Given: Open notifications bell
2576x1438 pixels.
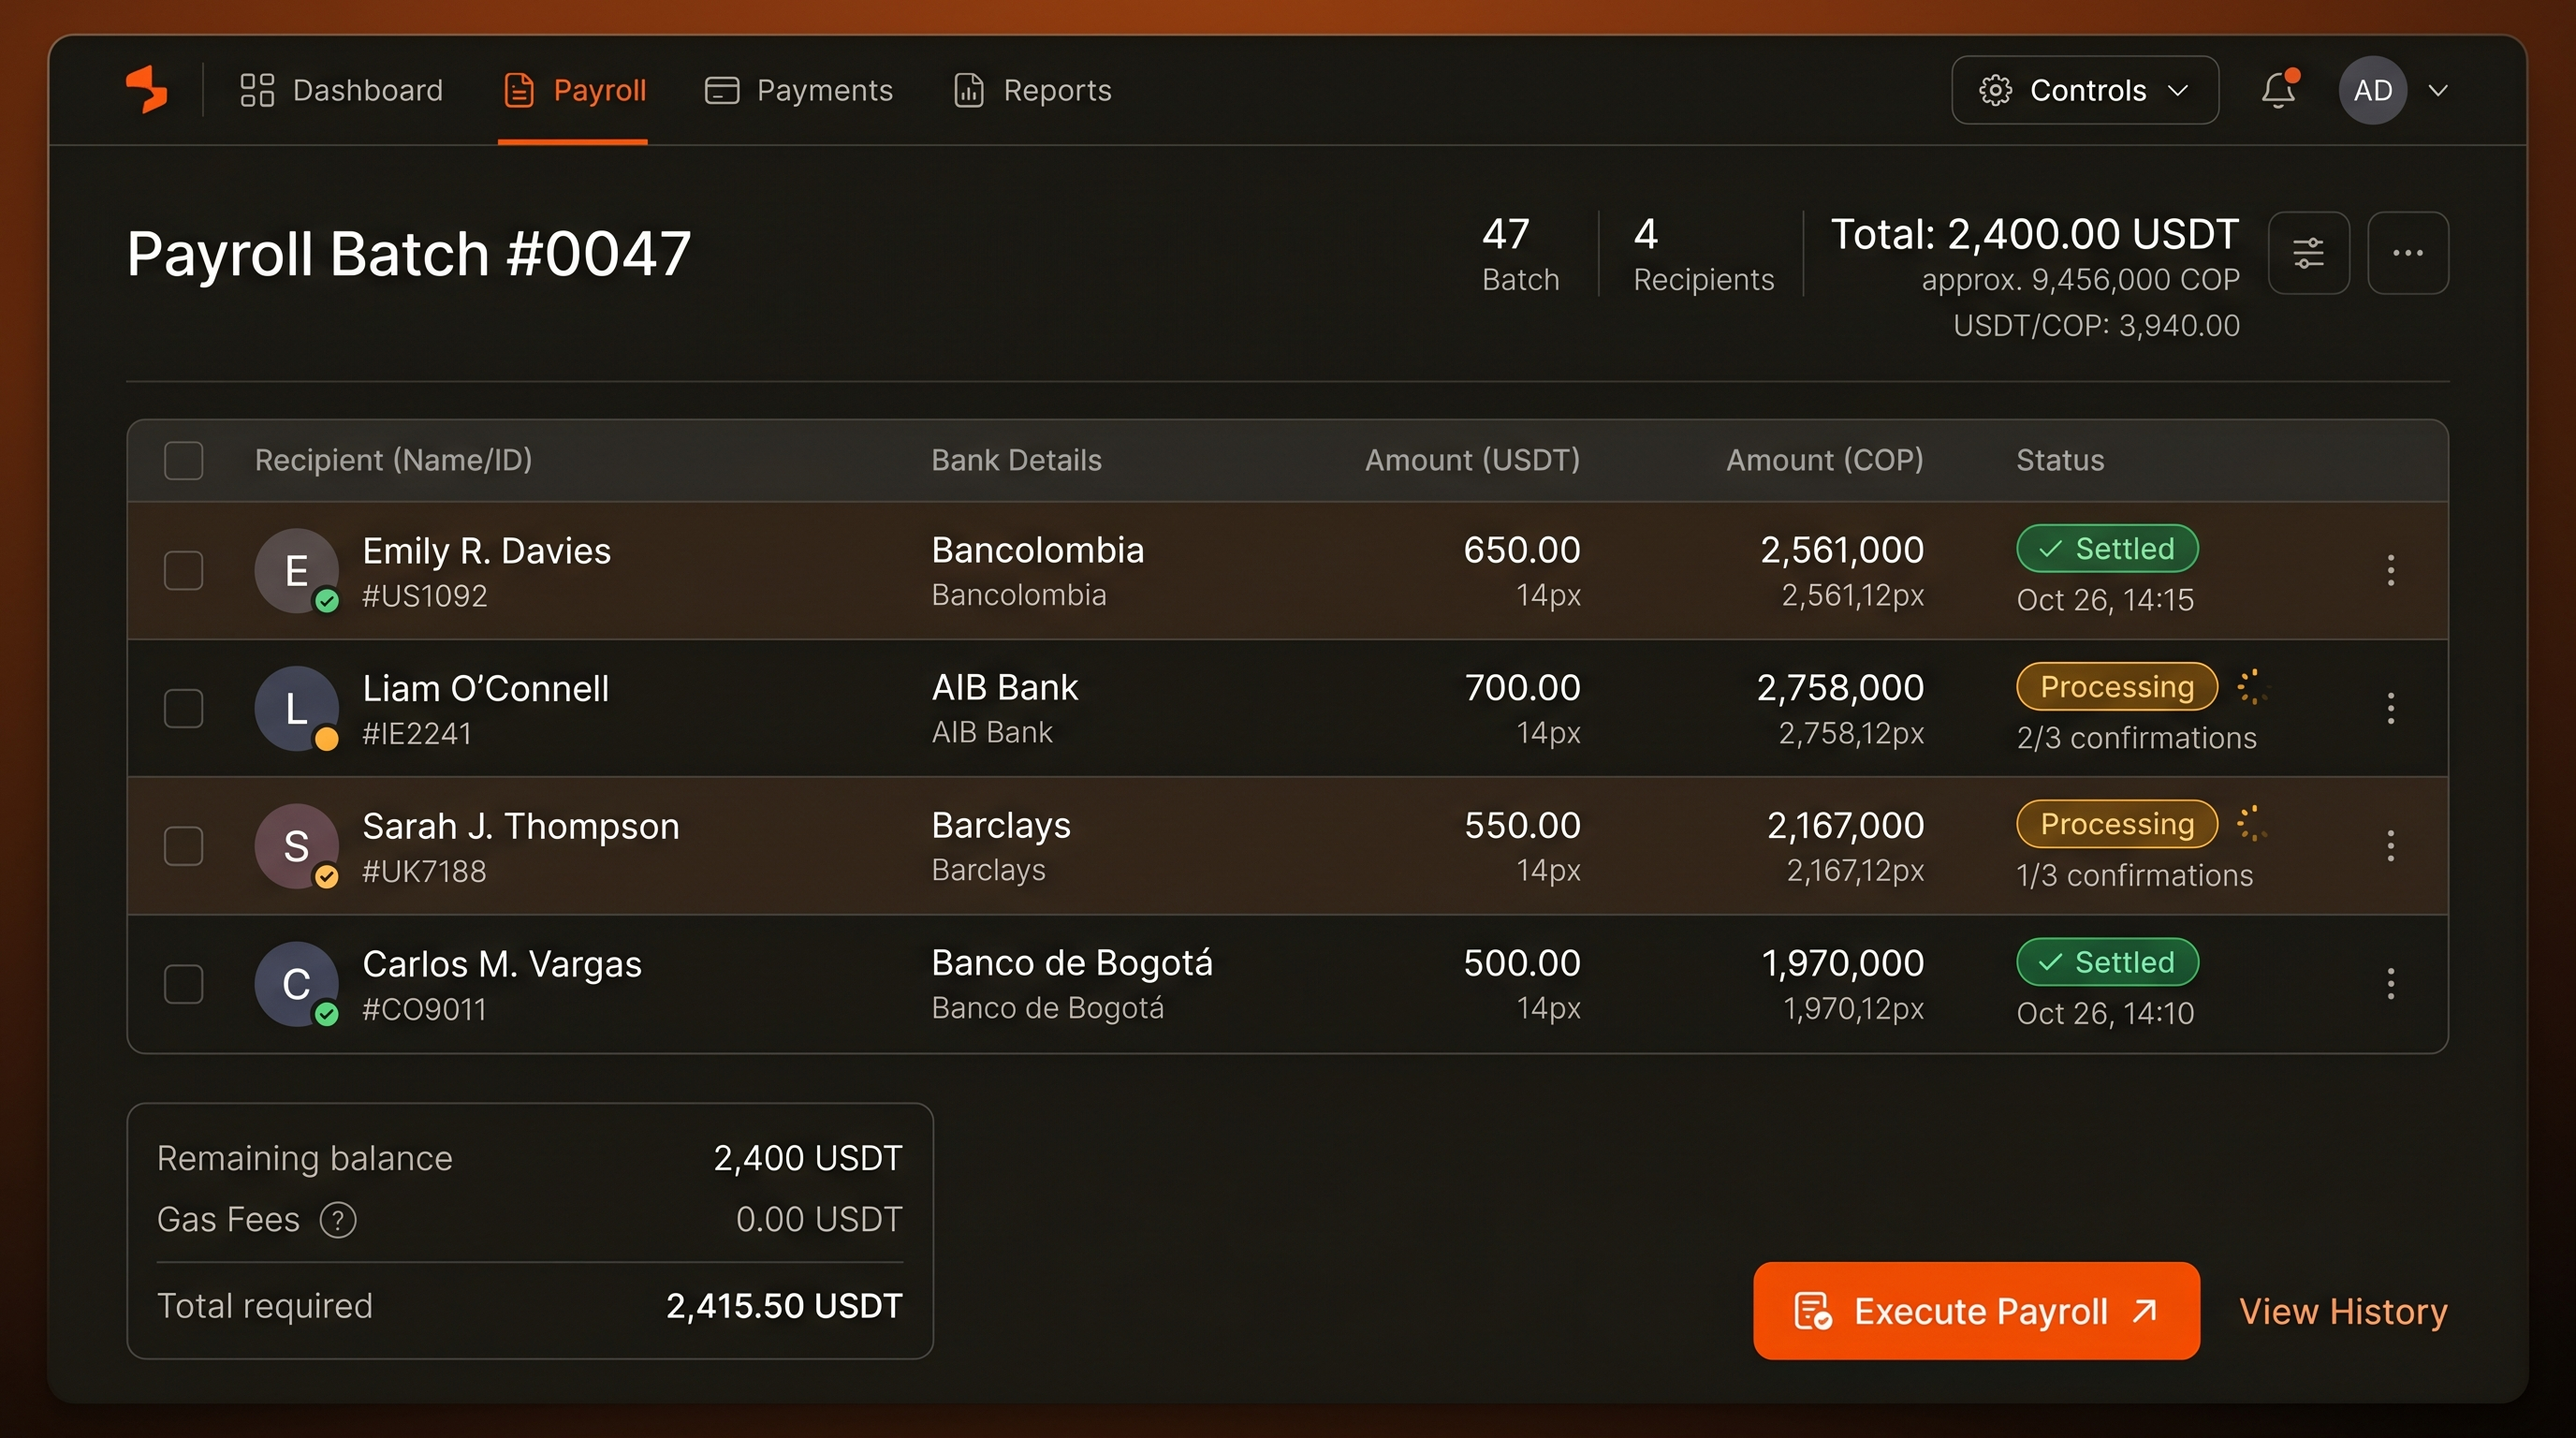Looking at the screenshot, I should (2279, 89).
